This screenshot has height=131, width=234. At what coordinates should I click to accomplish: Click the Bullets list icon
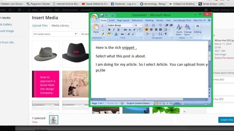point(147,25)
